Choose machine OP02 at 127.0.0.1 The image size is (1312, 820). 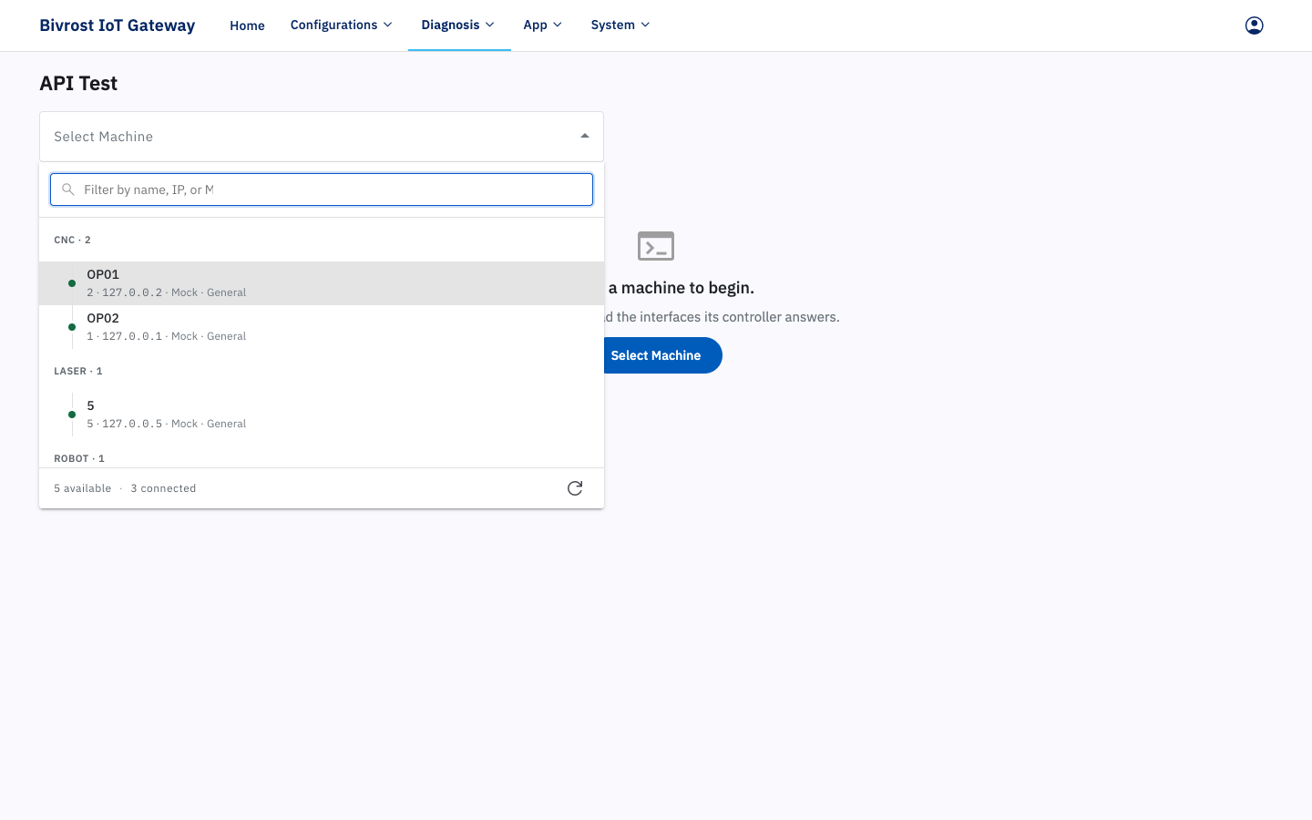[x=322, y=327]
